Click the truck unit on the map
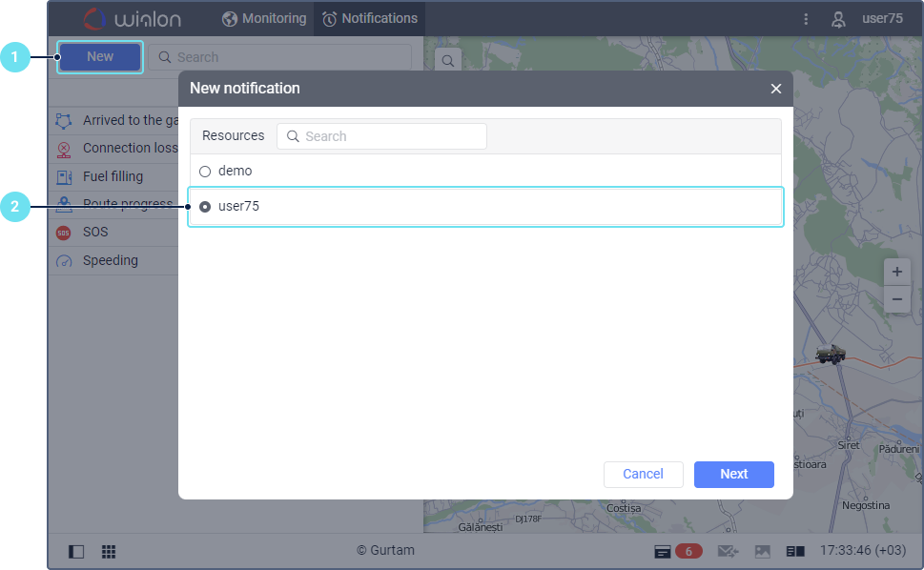Screen dimensions: 924x570 point(831,354)
